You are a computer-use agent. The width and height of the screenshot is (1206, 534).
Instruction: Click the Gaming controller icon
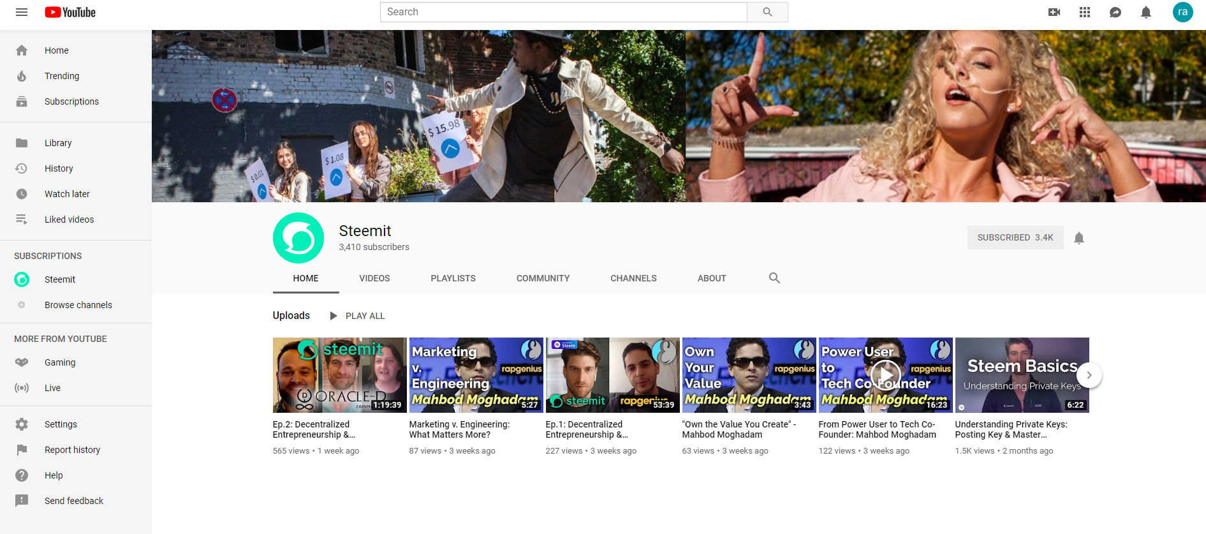pos(22,362)
